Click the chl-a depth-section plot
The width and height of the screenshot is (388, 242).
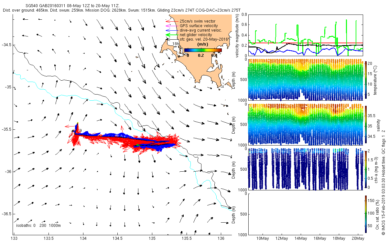click(x=306, y=169)
